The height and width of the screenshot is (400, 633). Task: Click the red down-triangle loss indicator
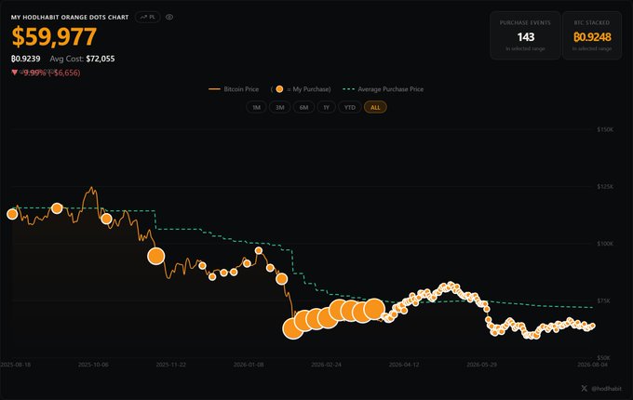coord(15,73)
